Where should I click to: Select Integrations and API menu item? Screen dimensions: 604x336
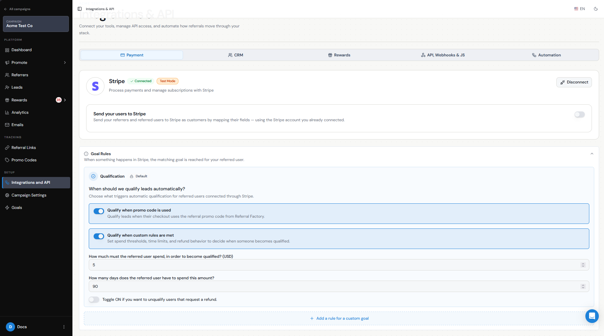pos(36,183)
